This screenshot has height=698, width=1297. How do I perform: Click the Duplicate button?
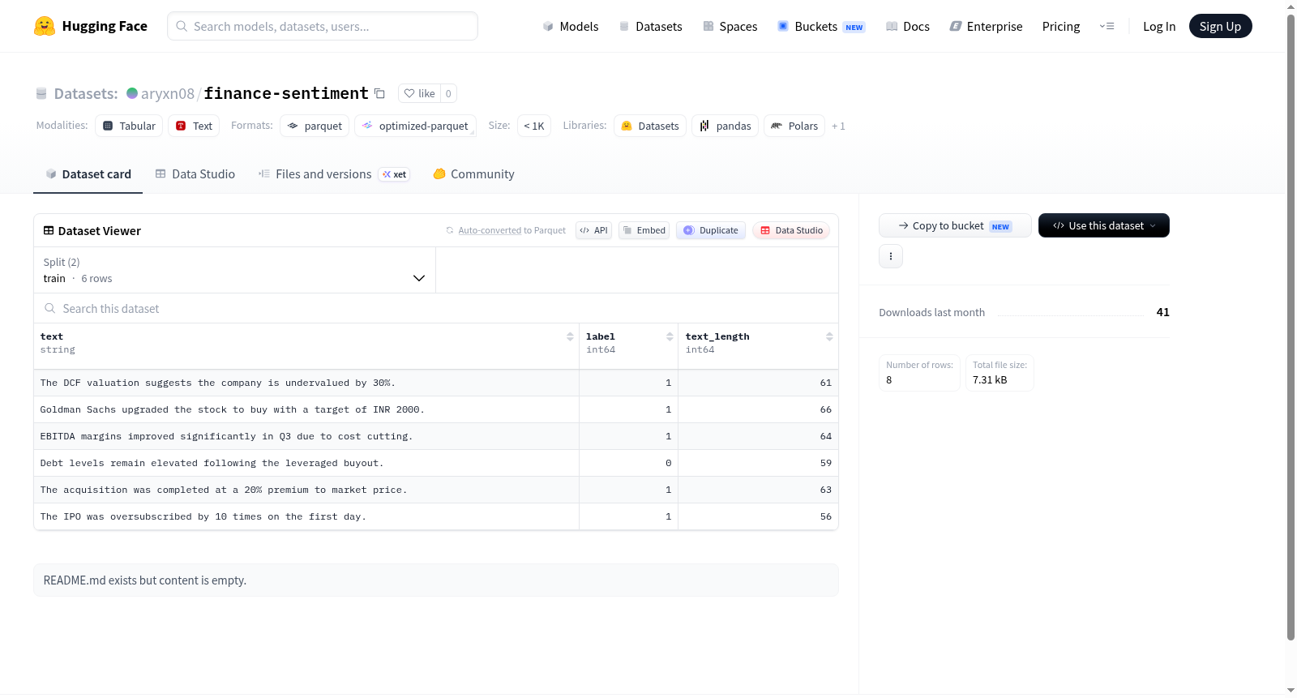[711, 230]
